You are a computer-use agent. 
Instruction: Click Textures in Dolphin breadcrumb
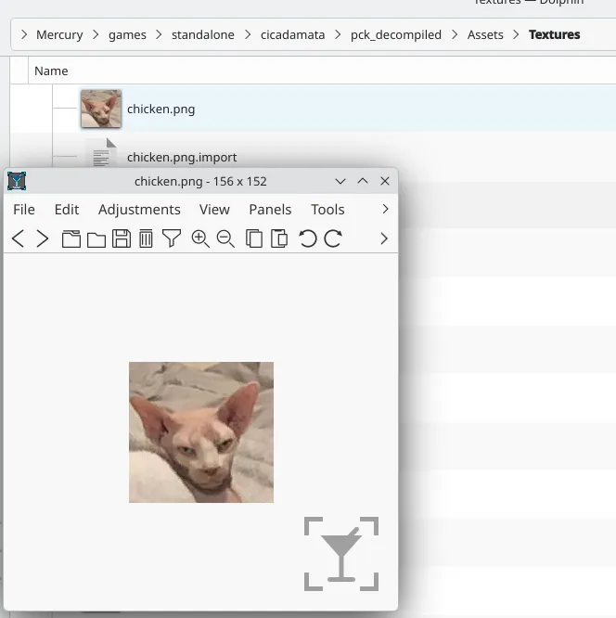[x=555, y=34]
